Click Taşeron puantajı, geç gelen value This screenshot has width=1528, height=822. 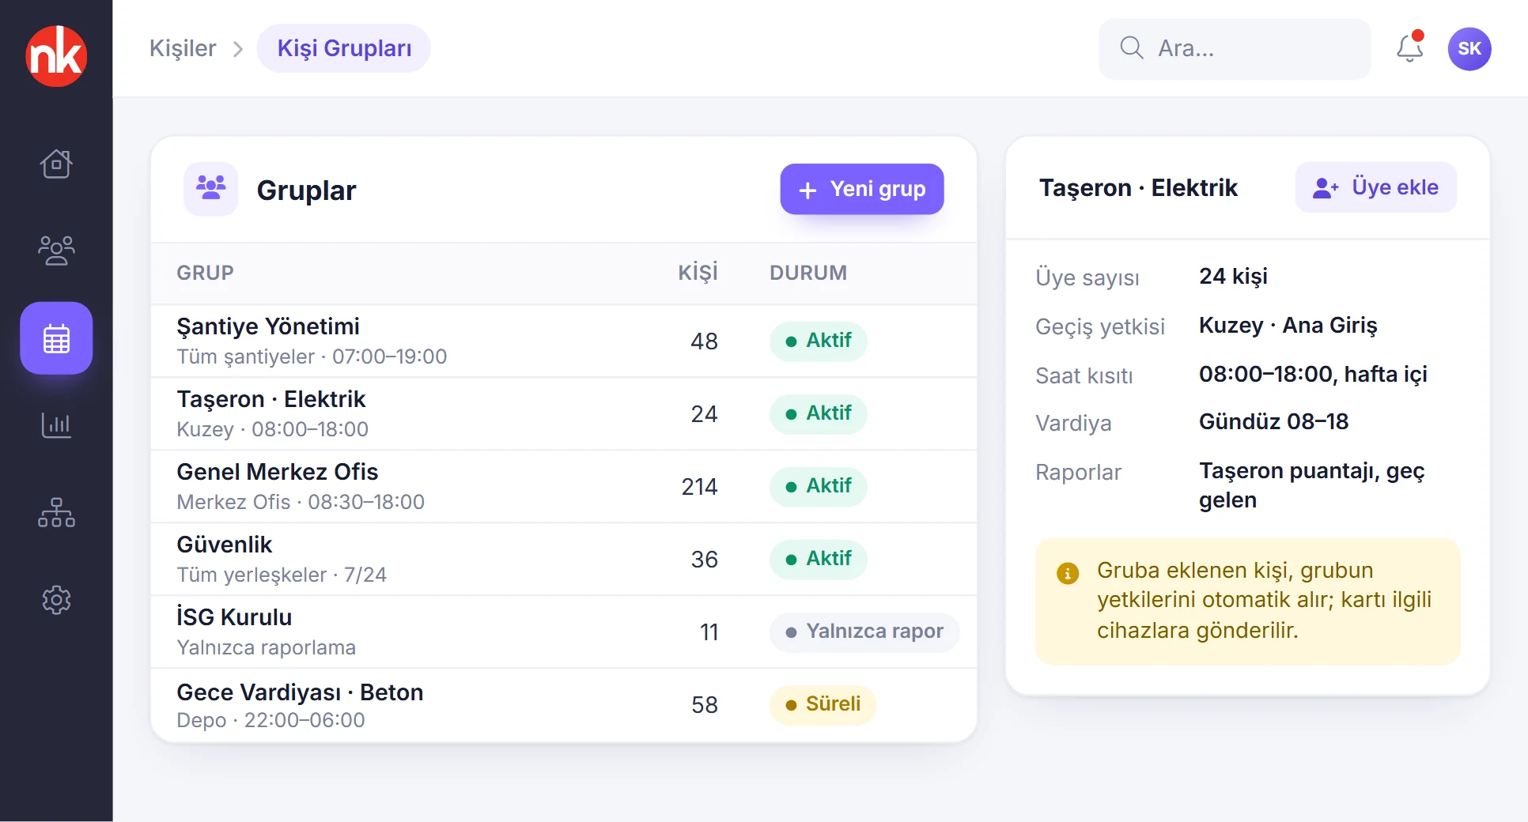click(x=1311, y=485)
